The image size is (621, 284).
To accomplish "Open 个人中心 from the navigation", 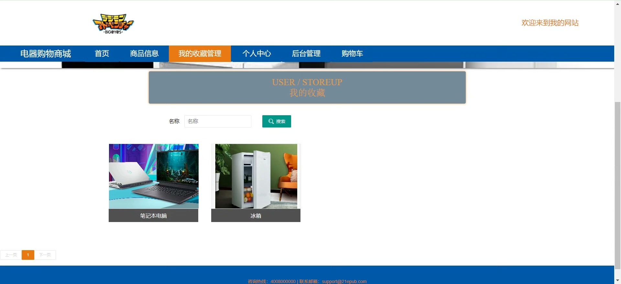I will point(257,54).
